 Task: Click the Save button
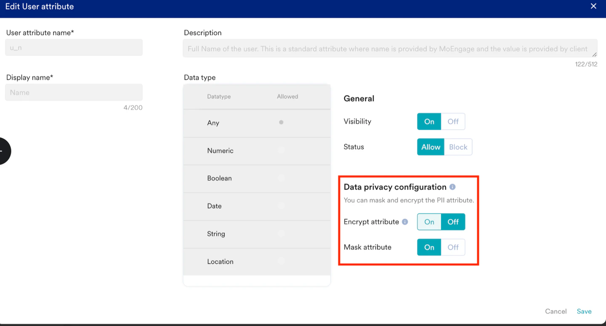click(x=584, y=311)
